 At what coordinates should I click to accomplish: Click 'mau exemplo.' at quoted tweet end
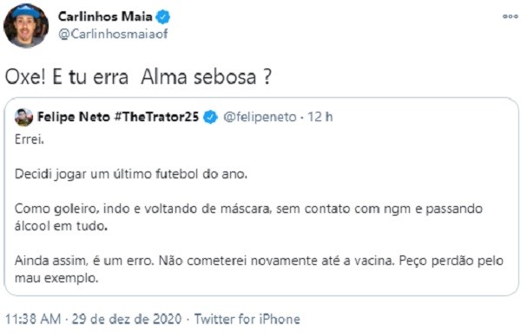click(x=56, y=278)
